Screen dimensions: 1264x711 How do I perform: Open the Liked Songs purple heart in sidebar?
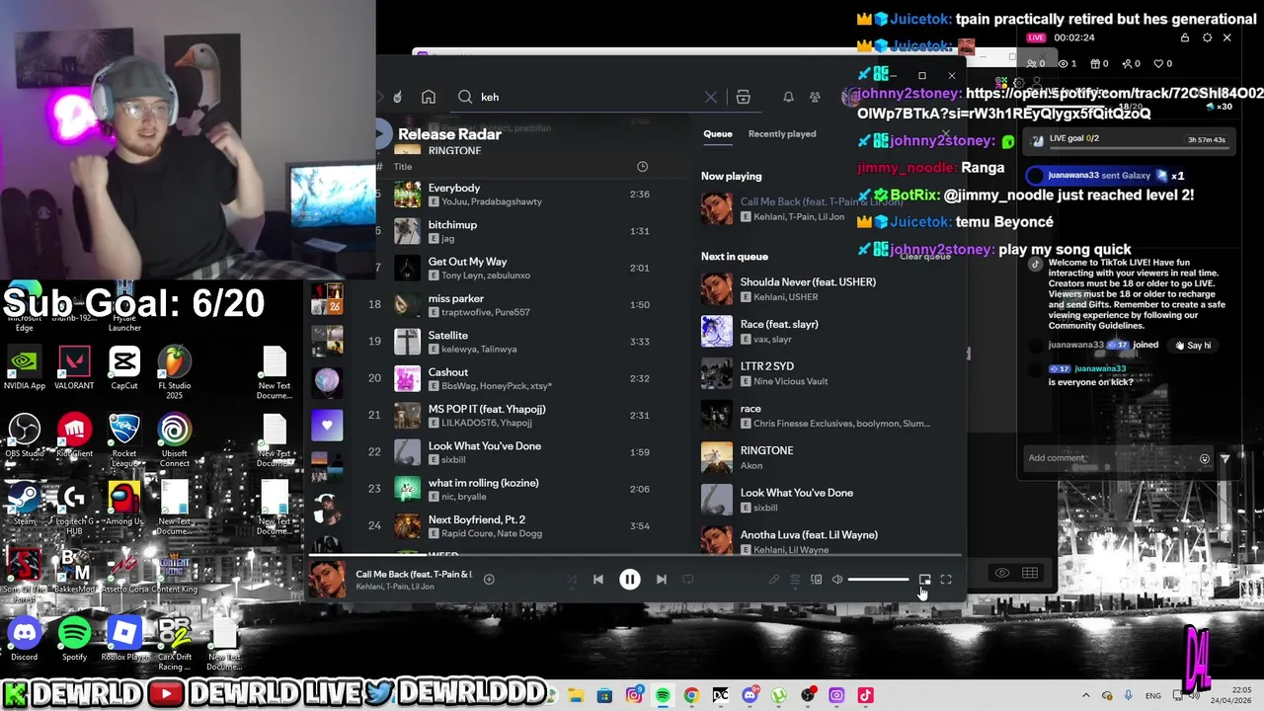coord(327,426)
